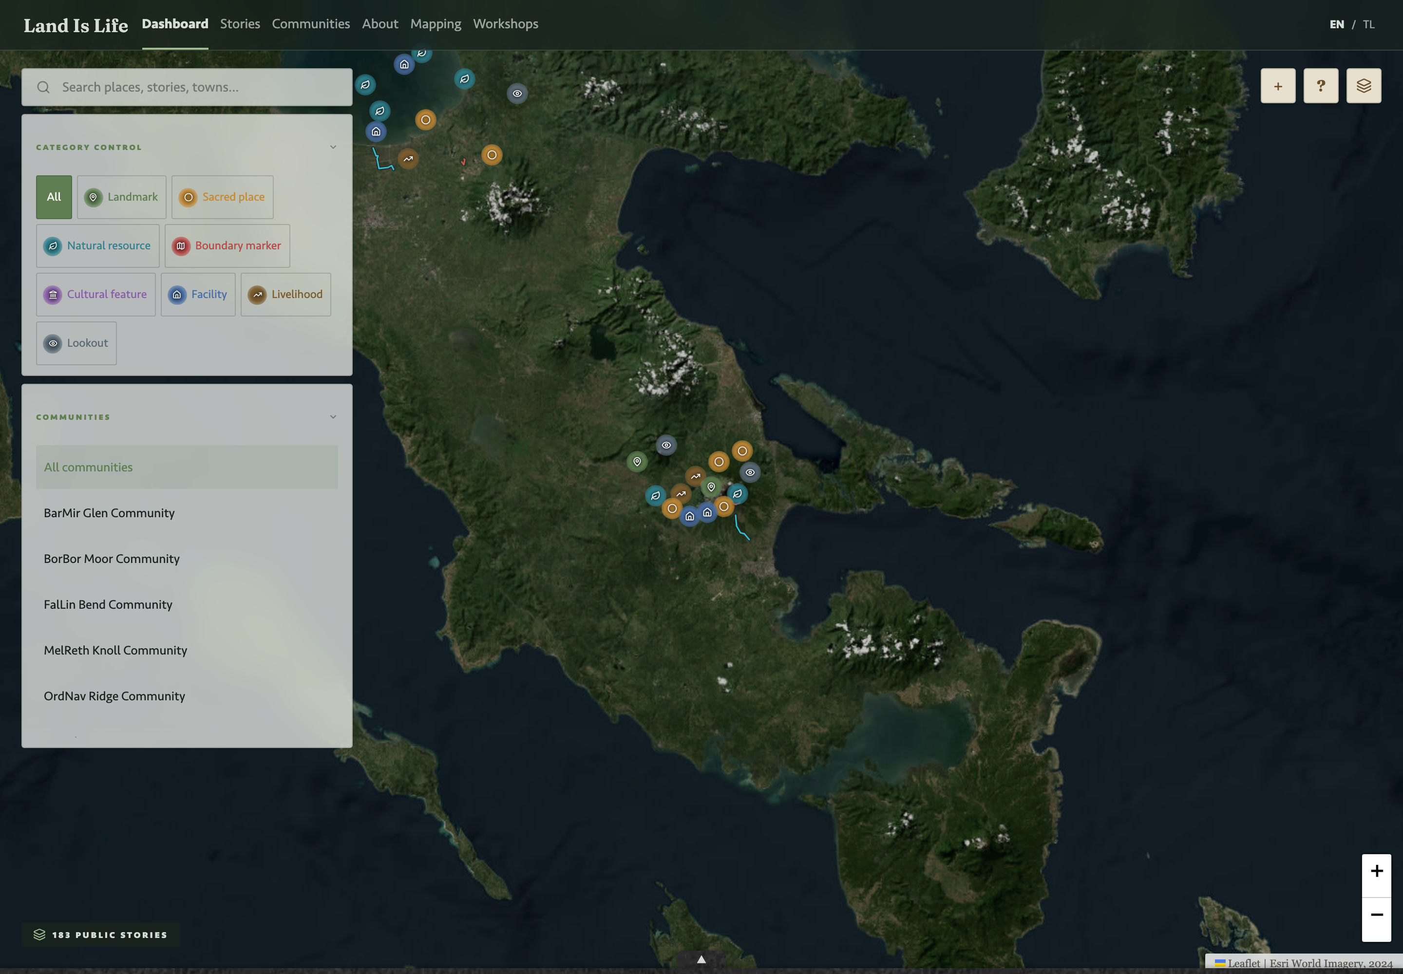Select FalLin Bend Community

pyautogui.click(x=187, y=604)
